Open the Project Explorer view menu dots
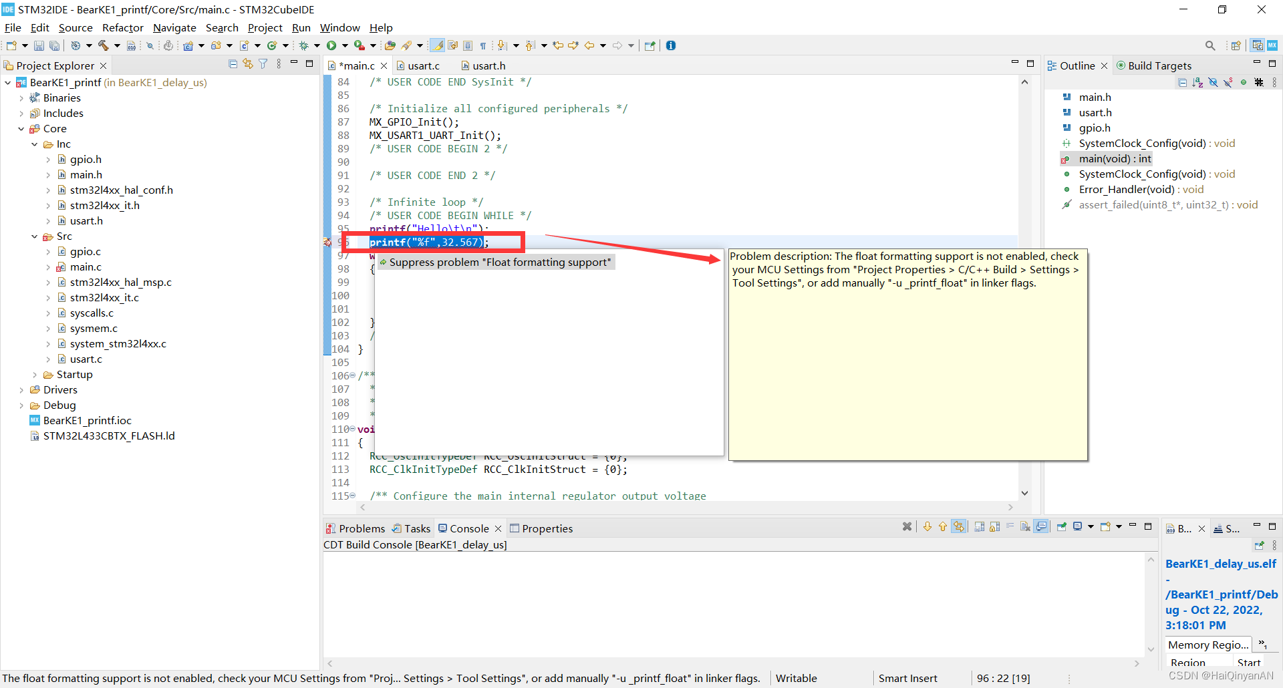Screen dimensions: 1283x688 click(x=279, y=64)
